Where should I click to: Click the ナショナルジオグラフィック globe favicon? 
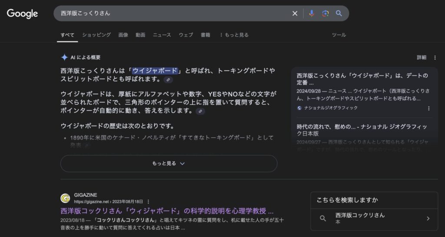click(x=299, y=108)
